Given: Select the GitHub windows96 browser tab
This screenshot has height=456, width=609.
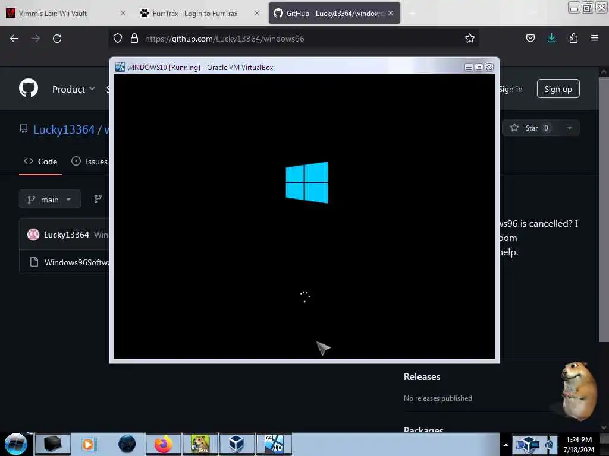Looking at the screenshot, I should [x=334, y=13].
